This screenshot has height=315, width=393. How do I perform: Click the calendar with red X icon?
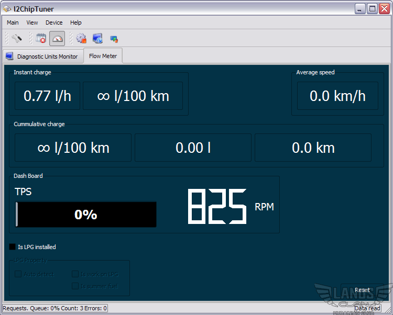[x=41, y=38]
